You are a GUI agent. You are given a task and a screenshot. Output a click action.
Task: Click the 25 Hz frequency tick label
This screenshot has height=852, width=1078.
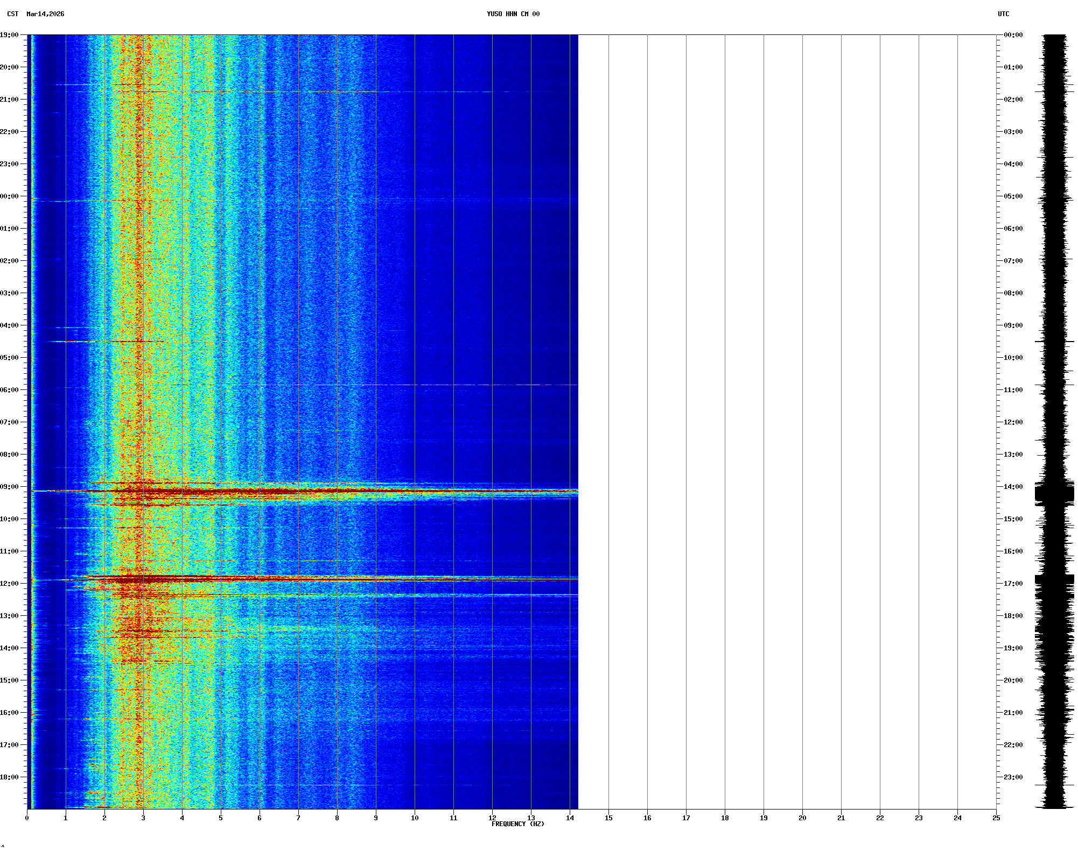coord(996,818)
